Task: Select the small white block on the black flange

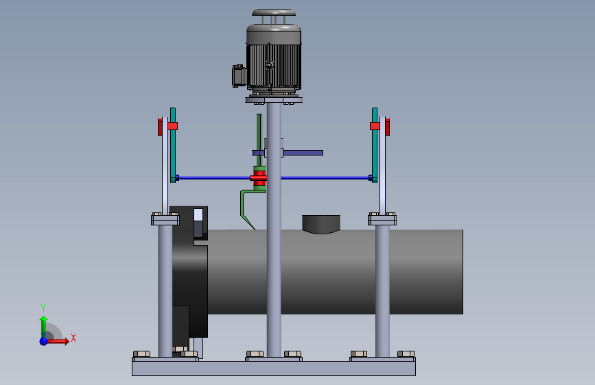Action: [198, 214]
